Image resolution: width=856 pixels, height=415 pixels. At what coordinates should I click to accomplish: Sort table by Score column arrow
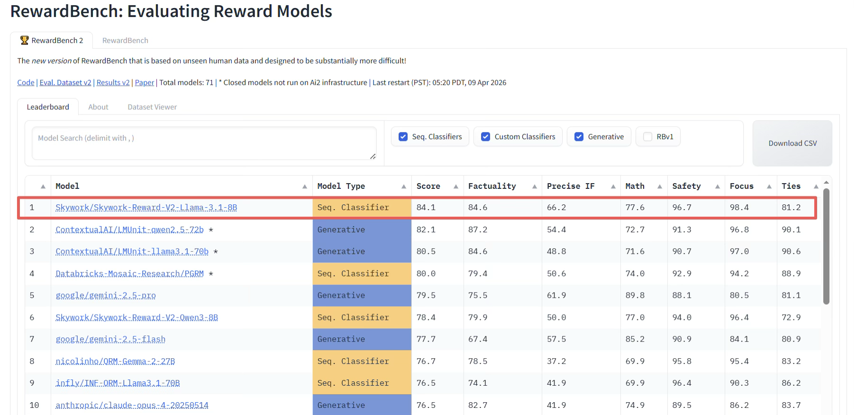455,186
